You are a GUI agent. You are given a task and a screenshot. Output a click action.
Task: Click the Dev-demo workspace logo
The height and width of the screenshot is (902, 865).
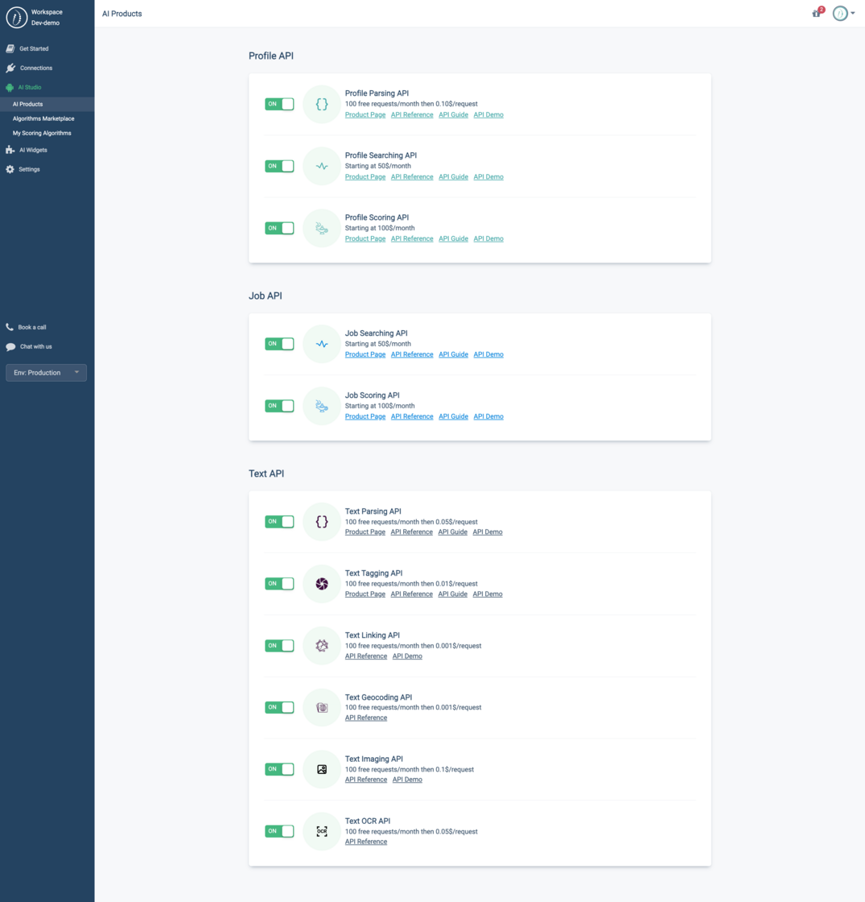tap(16, 16)
